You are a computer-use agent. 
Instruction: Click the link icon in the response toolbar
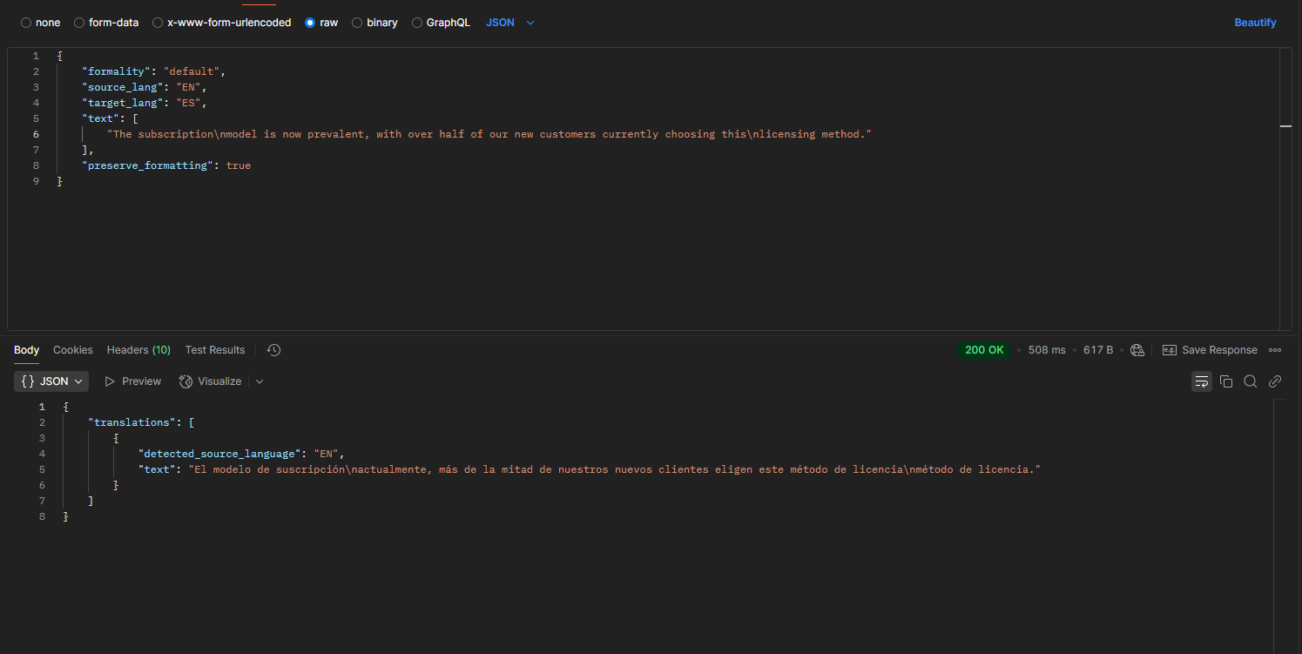click(x=1275, y=381)
